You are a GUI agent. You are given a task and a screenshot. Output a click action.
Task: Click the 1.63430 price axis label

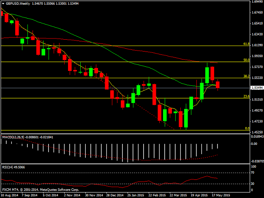click(257, 34)
